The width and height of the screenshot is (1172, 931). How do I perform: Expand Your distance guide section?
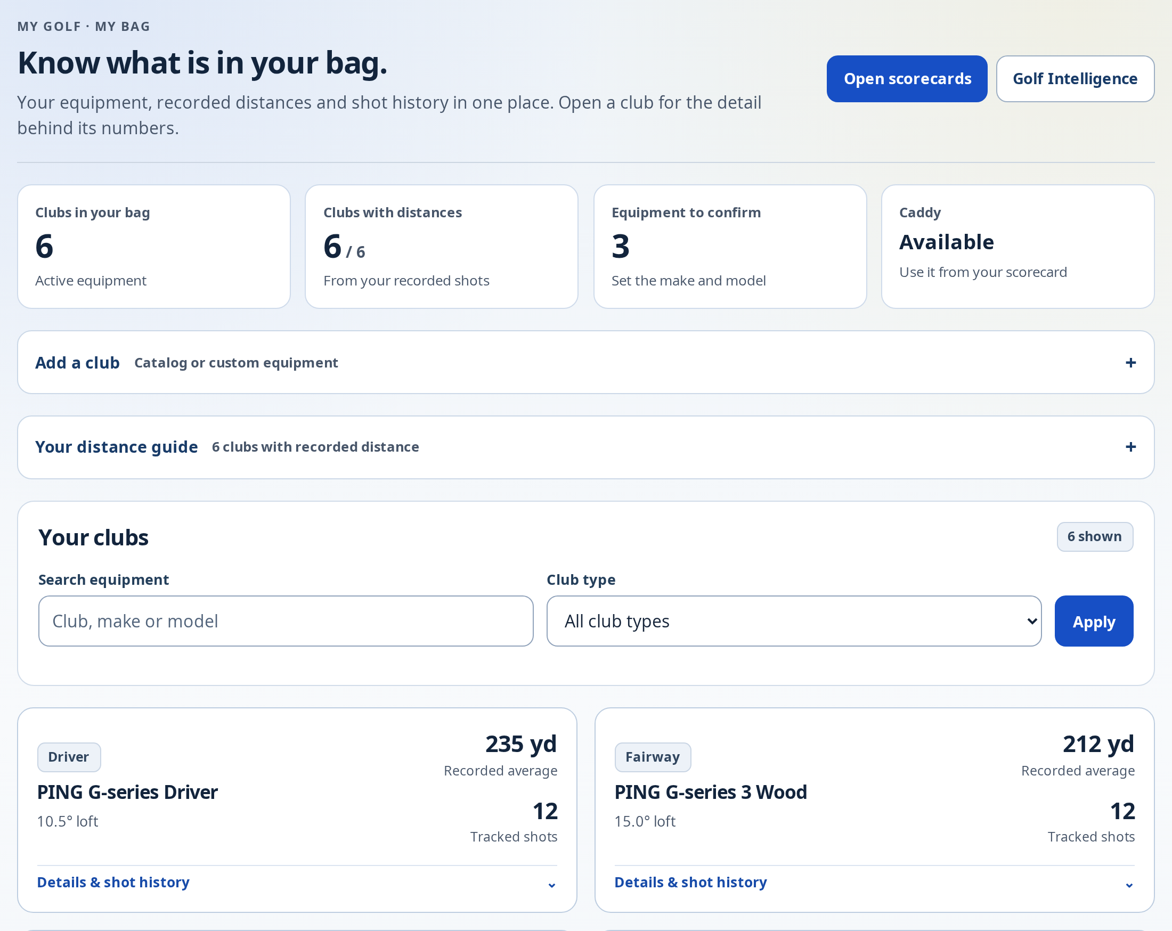pos(586,447)
